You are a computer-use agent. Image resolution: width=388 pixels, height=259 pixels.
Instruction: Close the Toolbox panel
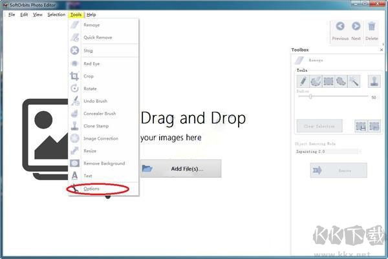pos(382,50)
